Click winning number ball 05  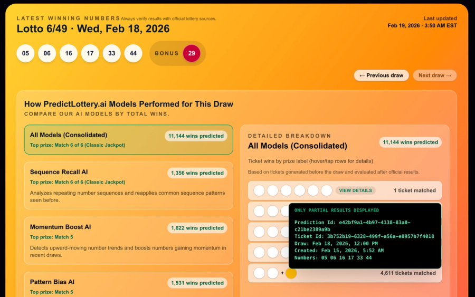[x=25, y=53]
